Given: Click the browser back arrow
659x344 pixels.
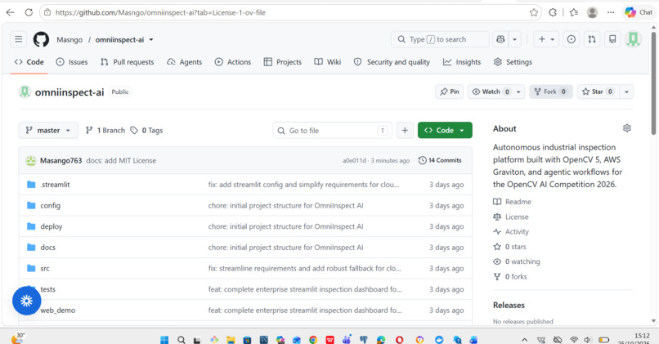Looking at the screenshot, I should point(11,12).
